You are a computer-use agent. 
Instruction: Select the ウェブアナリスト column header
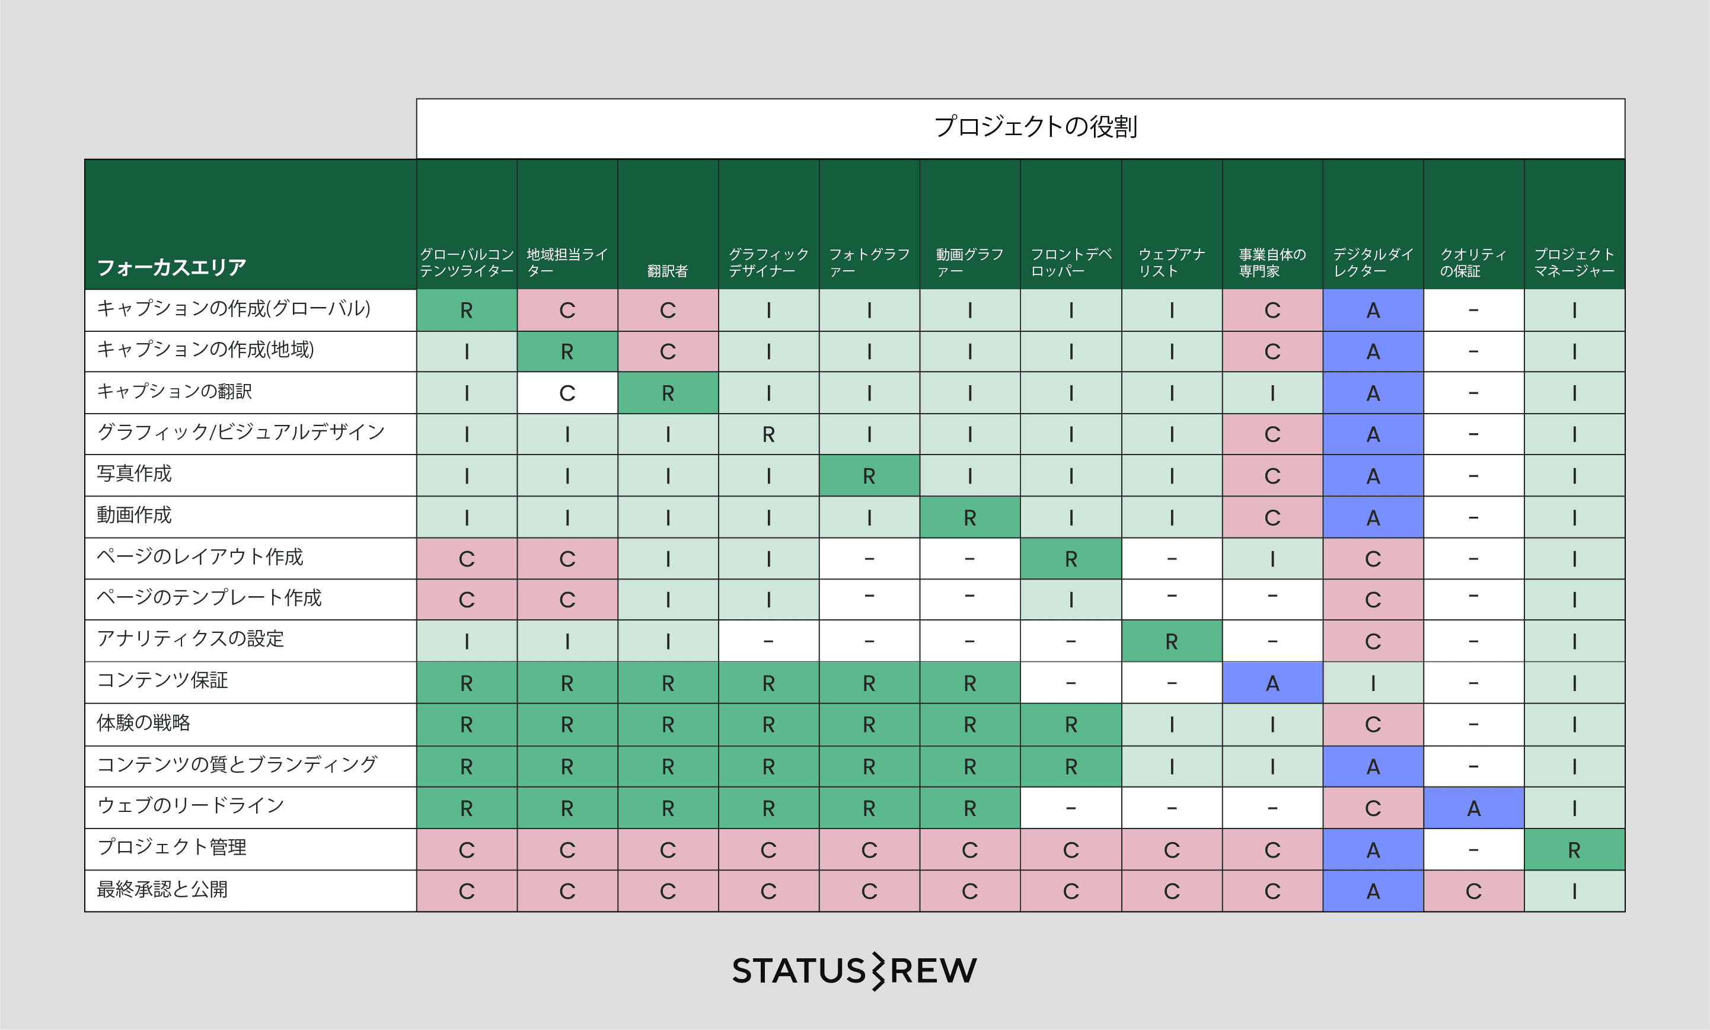point(1171,262)
